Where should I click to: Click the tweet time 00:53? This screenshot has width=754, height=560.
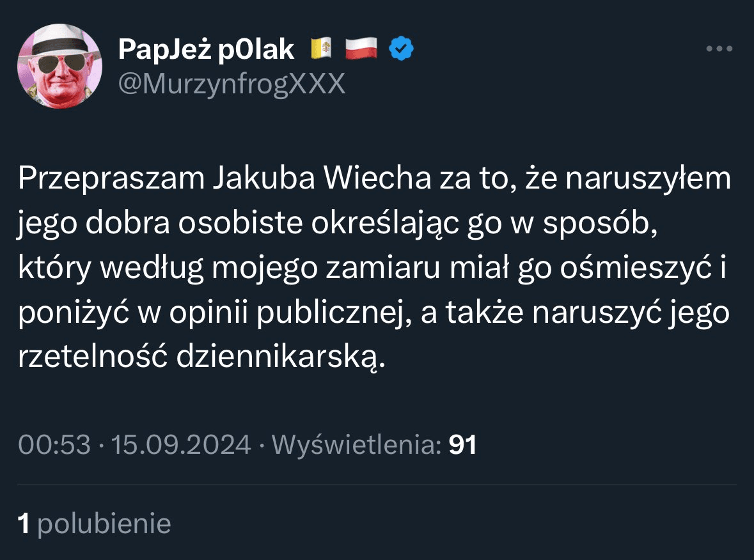coord(54,445)
